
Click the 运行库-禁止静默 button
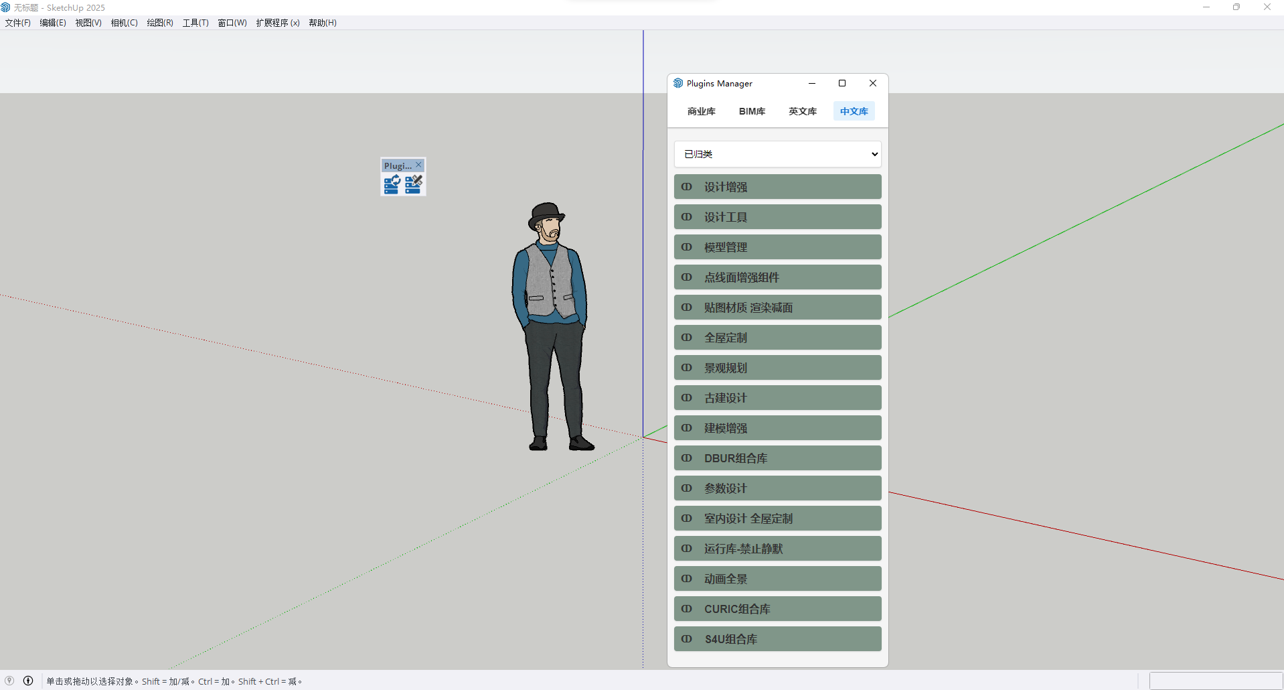click(x=777, y=549)
